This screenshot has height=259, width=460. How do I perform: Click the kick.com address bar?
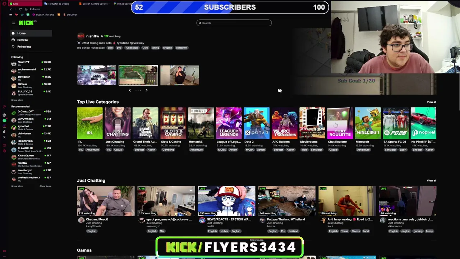(x=35, y=9)
